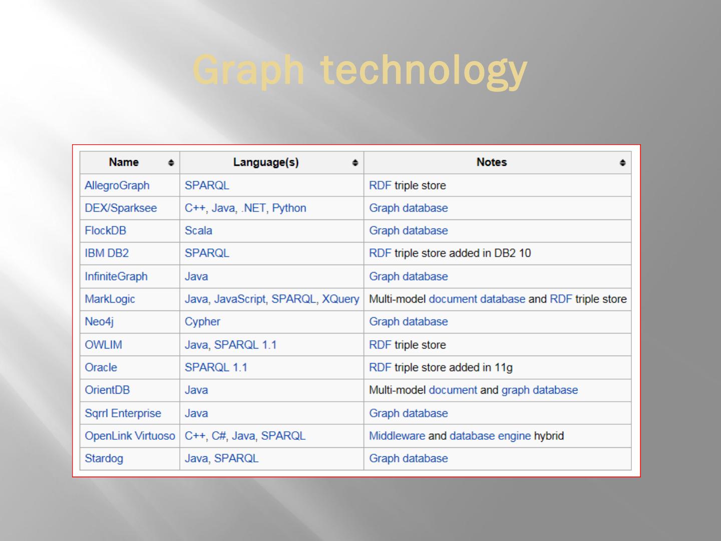Click the Stardog link

click(104, 458)
